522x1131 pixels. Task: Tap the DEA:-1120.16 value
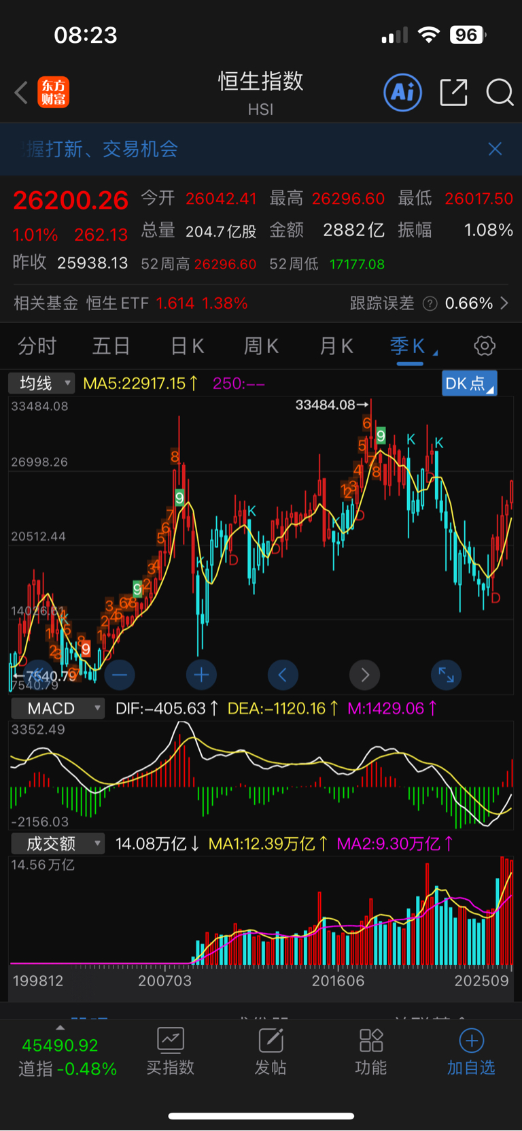click(282, 708)
